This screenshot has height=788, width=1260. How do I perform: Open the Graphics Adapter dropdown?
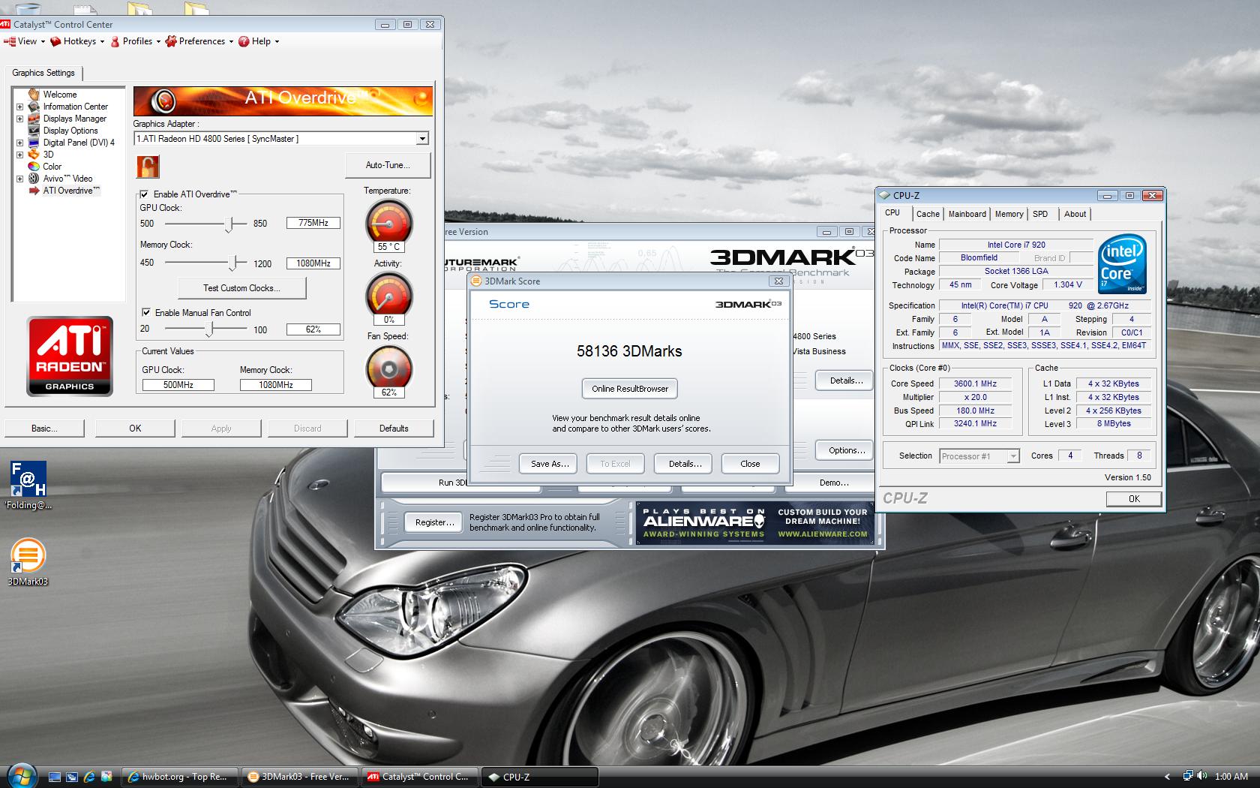click(x=422, y=139)
